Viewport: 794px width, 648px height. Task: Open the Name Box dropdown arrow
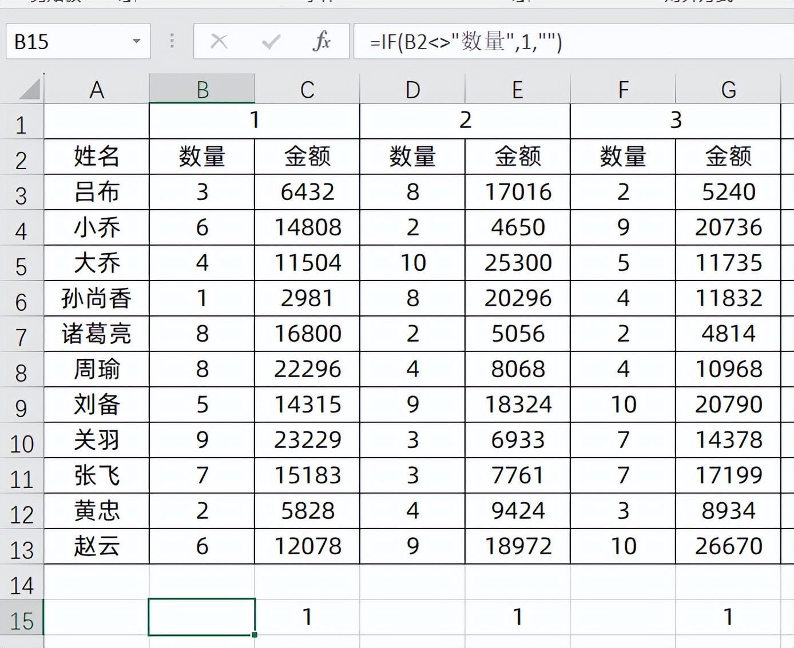click(x=136, y=41)
